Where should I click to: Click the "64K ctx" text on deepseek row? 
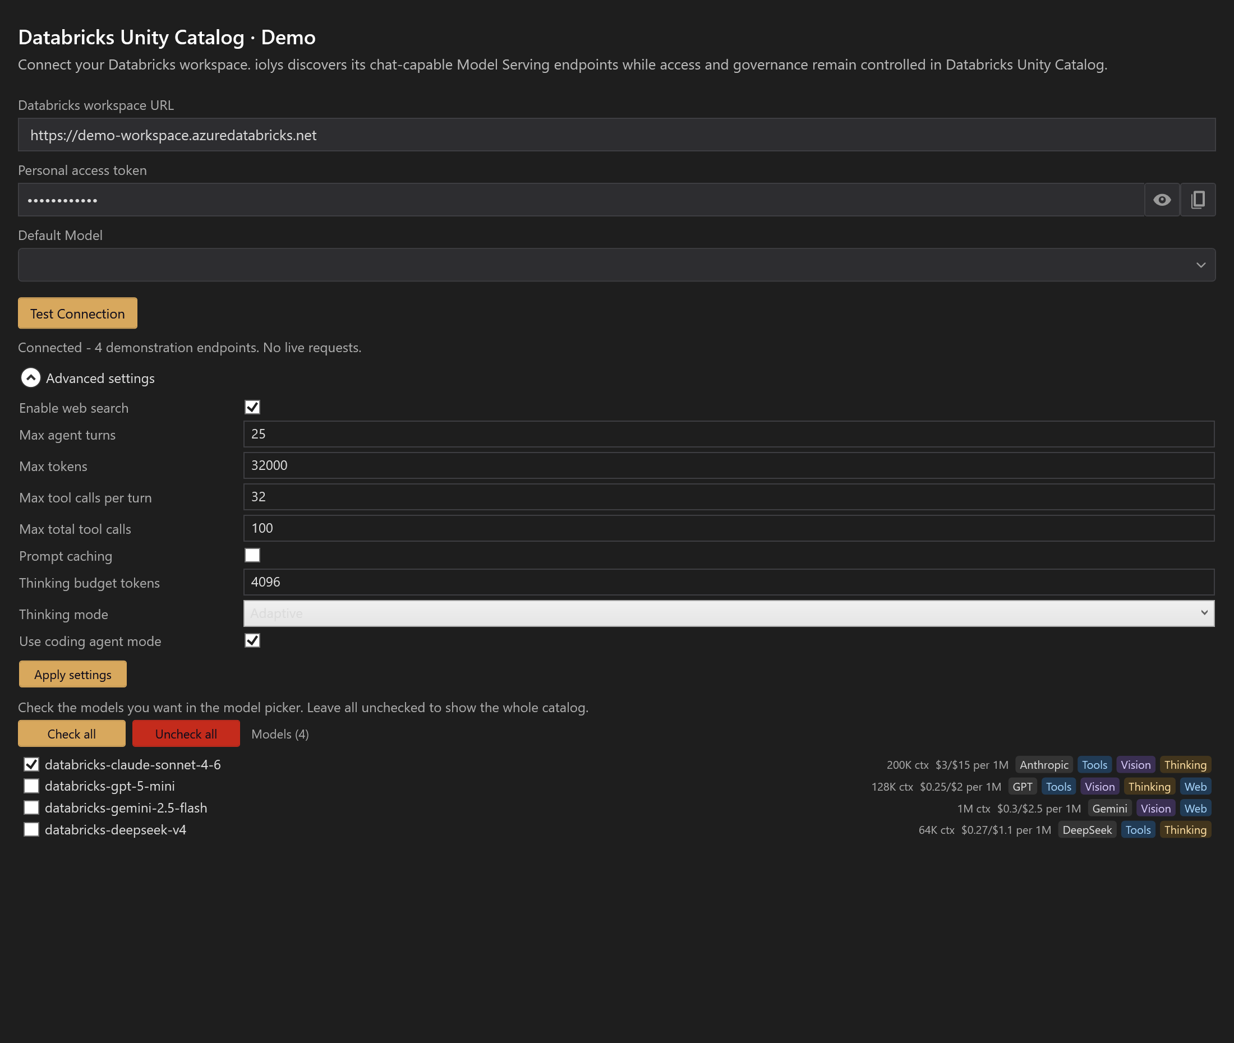click(937, 829)
